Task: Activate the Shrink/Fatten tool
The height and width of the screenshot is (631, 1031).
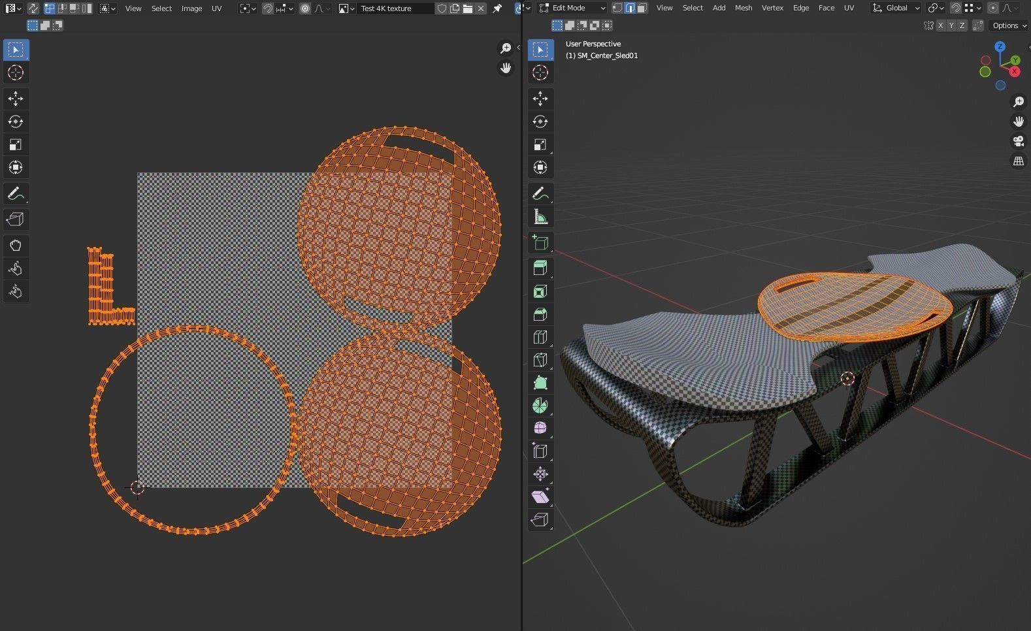Action: (x=540, y=474)
